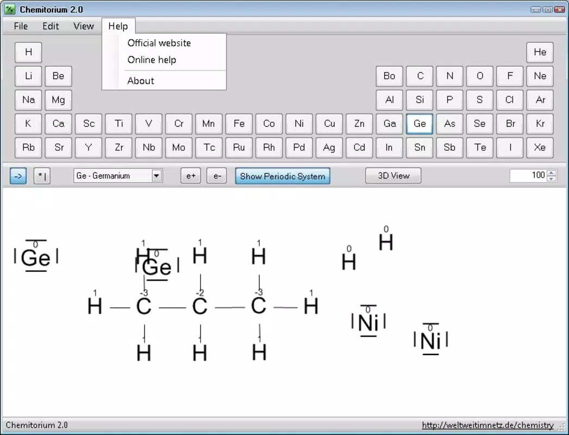This screenshot has height=435, width=569.
Task: Click the Chemitorium 2.0 status bar text
Action: (36, 425)
